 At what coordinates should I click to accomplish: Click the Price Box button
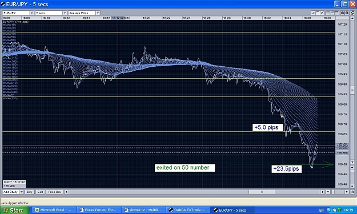point(55,192)
